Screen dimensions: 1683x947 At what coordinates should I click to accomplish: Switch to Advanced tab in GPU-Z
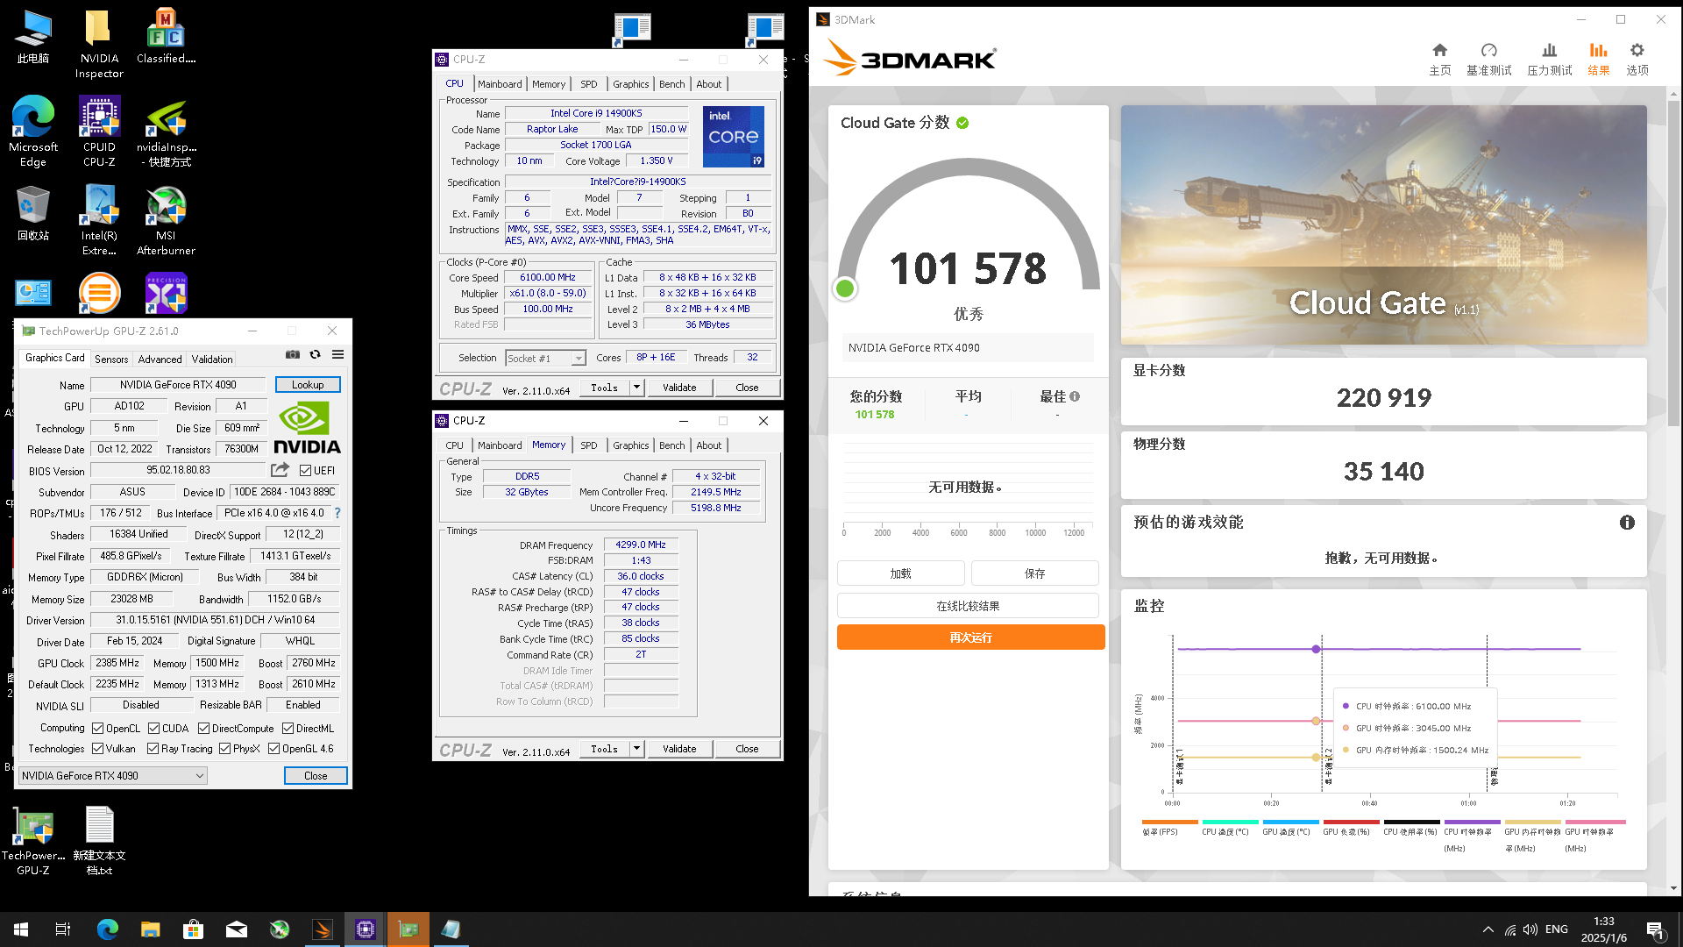(x=160, y=359)
